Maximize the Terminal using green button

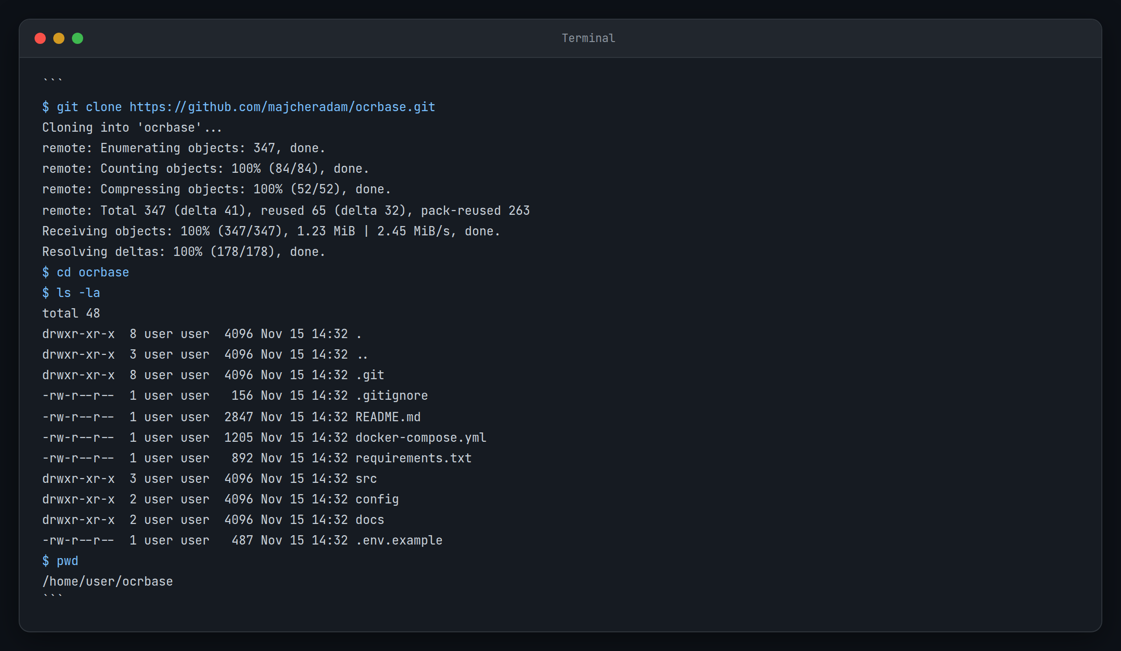click(x=78, y=38)
